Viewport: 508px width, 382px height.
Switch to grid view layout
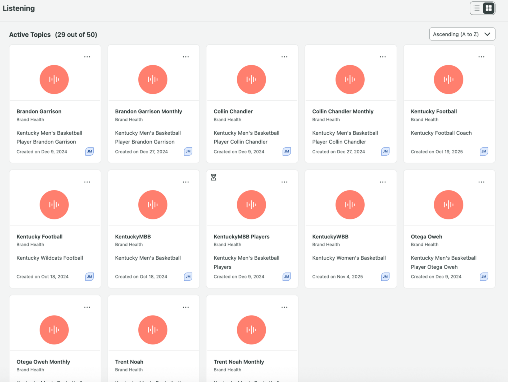click(x=488, y=8)
